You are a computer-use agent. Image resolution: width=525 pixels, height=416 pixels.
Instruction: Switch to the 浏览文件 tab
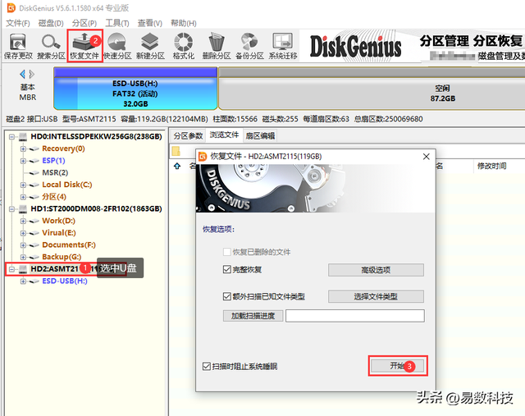tap(224, 135)
